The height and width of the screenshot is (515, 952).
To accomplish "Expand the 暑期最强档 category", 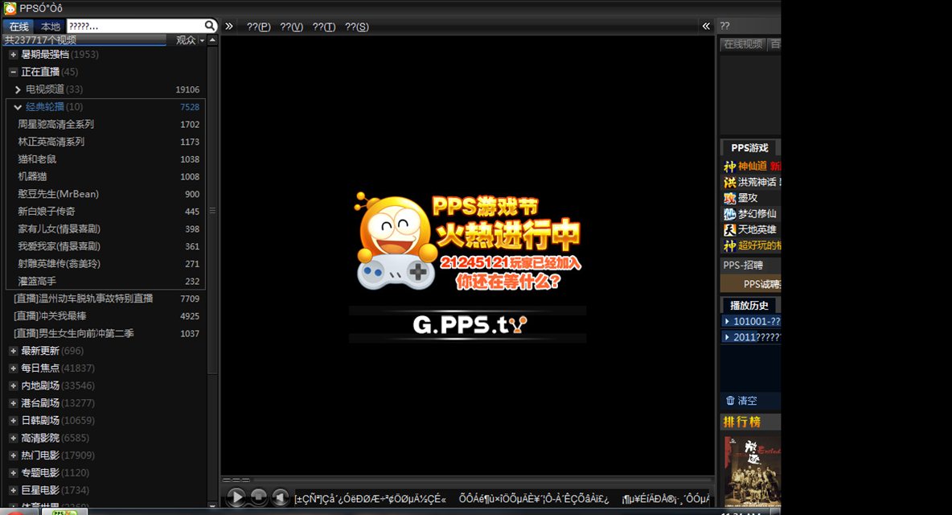I will click(x=14, y=55).
